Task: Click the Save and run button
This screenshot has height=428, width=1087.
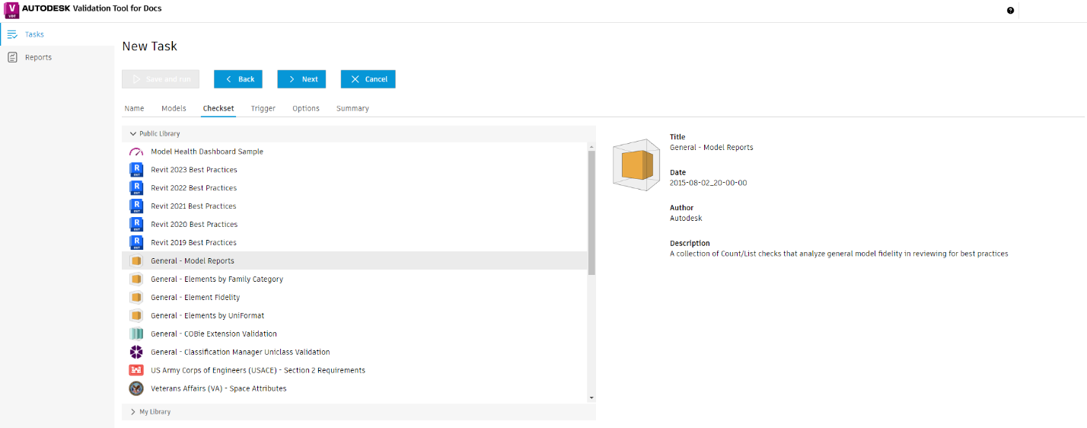Action: 161,79
